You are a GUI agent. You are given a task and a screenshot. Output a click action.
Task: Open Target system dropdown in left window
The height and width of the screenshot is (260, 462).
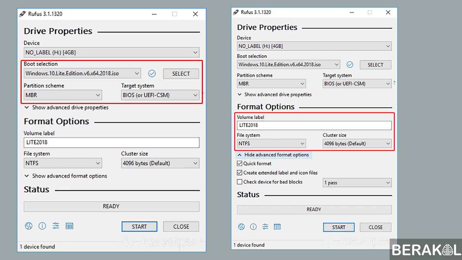(x=160, y=95)
